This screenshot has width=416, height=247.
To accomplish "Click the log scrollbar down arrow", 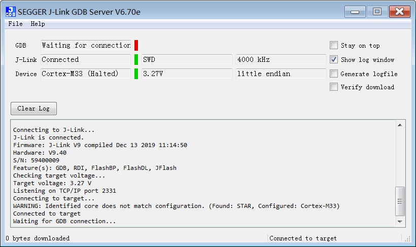I will (400, 222).
